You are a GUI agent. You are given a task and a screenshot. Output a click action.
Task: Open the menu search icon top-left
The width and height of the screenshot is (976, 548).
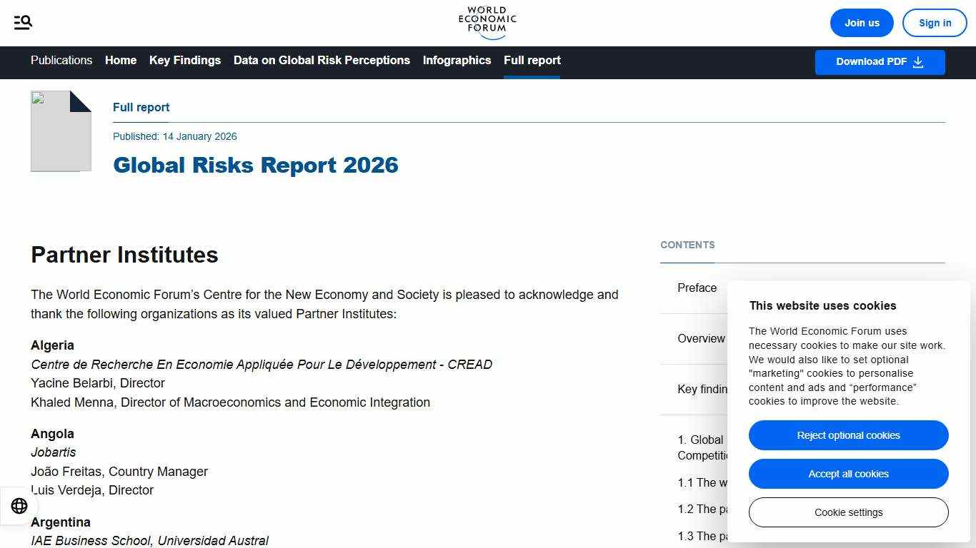click(22, 22)
